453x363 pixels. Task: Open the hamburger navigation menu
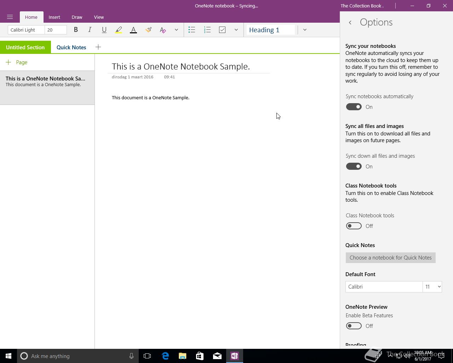coord(10,17)
